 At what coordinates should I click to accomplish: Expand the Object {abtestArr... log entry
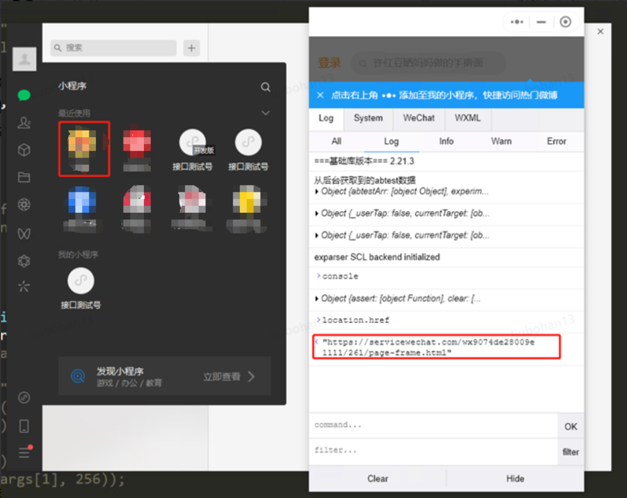coord(402,191)
